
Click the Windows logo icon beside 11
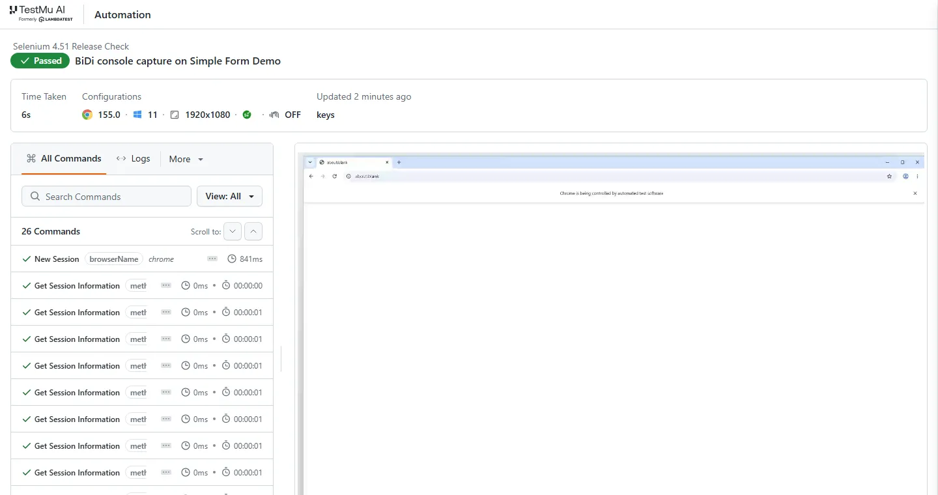click(137, 115)
